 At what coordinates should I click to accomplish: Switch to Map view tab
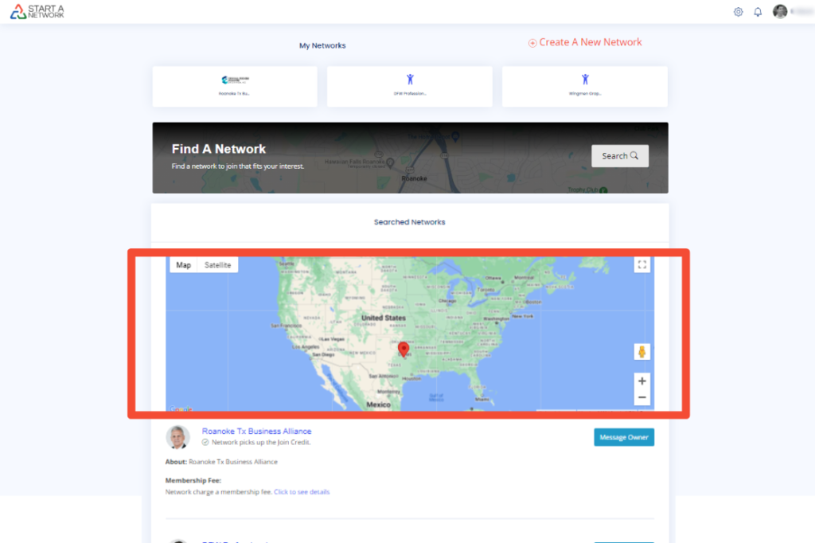[184, 265]
